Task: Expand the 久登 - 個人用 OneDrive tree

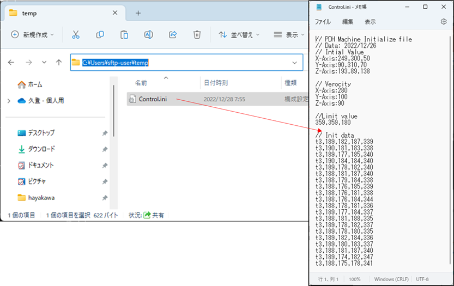Action: (9, 101)
